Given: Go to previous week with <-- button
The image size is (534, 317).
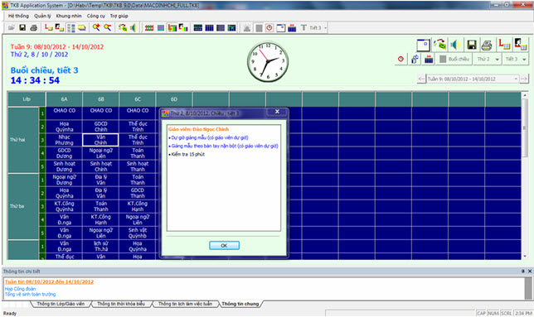Looking at the screenshot, I should point(421,79).
